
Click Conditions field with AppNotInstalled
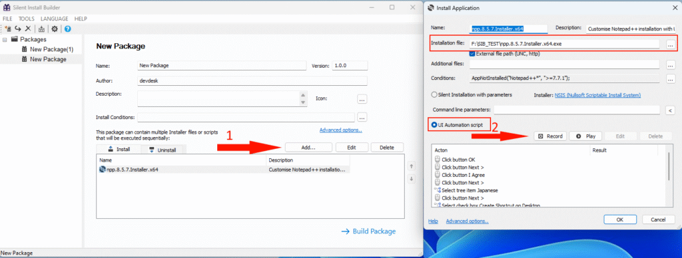tap(565, 78)
